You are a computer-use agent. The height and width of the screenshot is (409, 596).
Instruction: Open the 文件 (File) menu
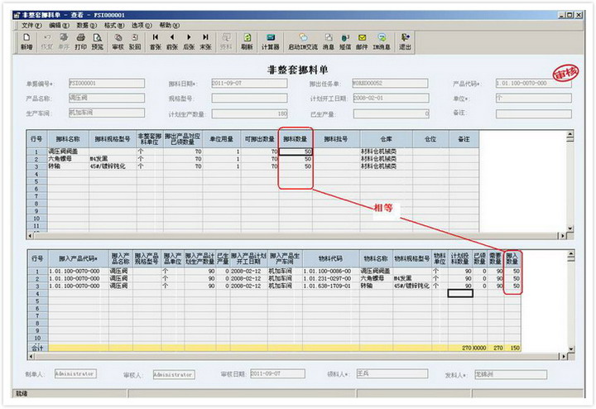pyautogui.click(x=31, y=26)
